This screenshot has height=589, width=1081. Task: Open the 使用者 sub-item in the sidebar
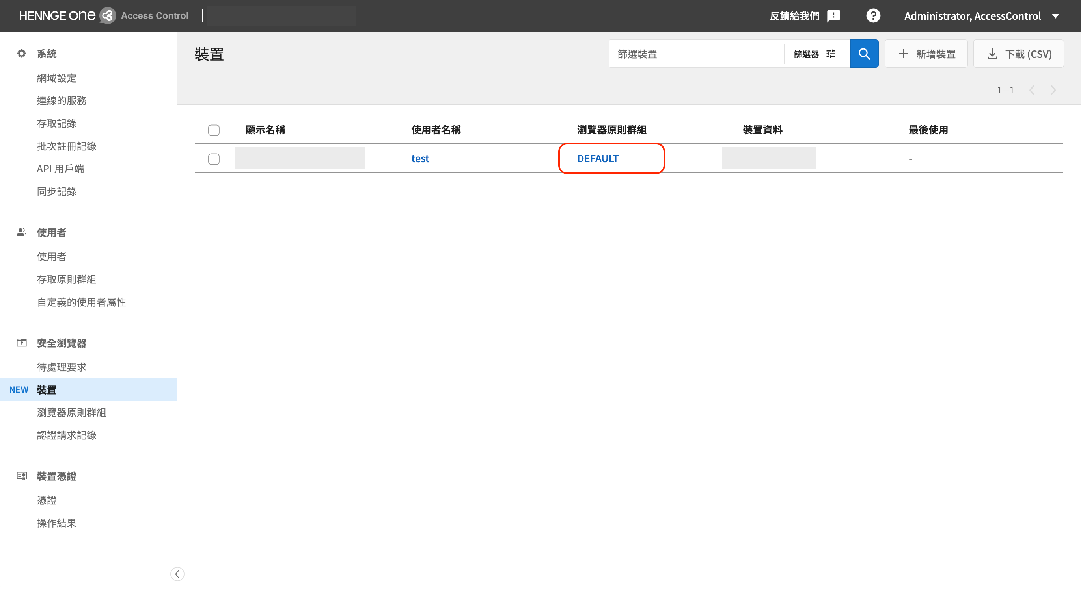[x=52, y=256]
